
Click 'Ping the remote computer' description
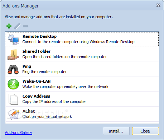pyautogui.click(x=44, y=72)
